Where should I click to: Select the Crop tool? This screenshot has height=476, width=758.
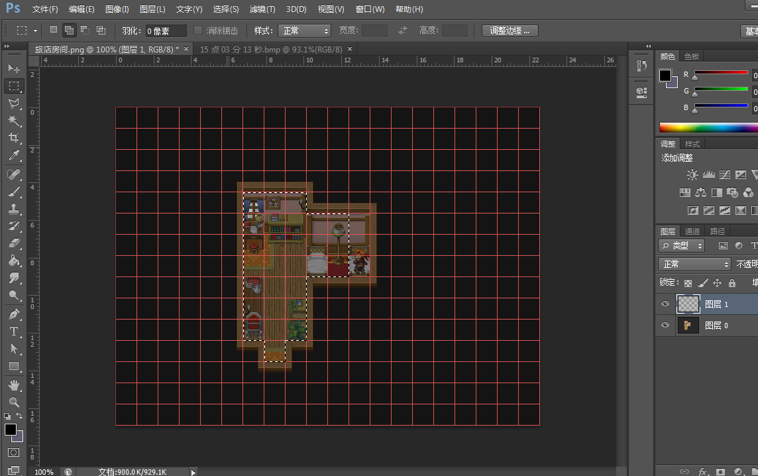coord(14,138)
